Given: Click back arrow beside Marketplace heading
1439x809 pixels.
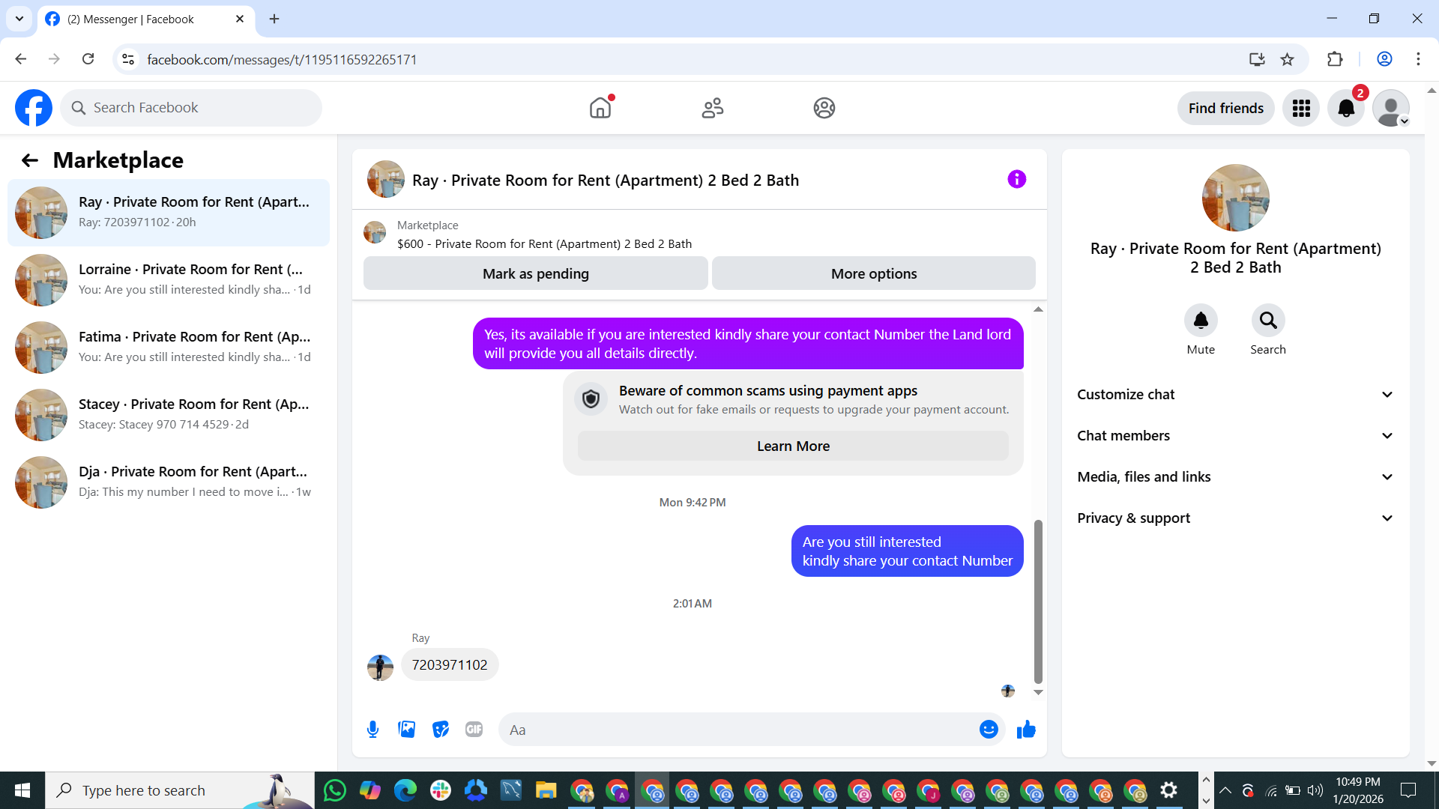Looking at the screenshot, I should tap(30, 160).
